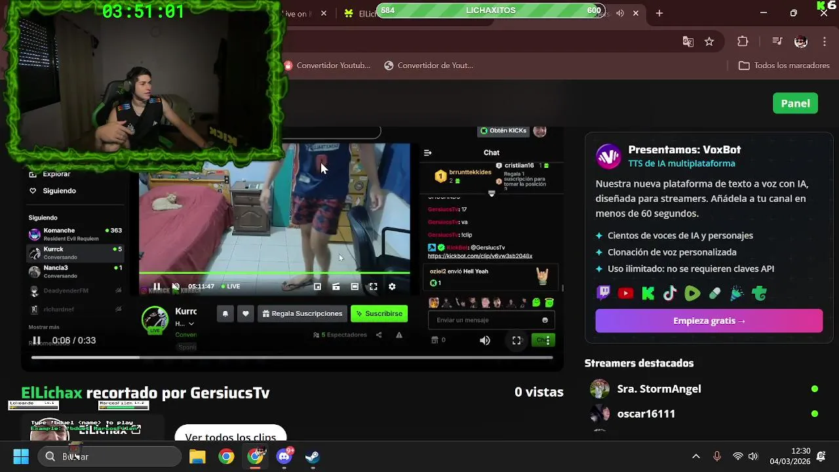Pause the outer clip player at 0:06

click(x=37, y=340)
